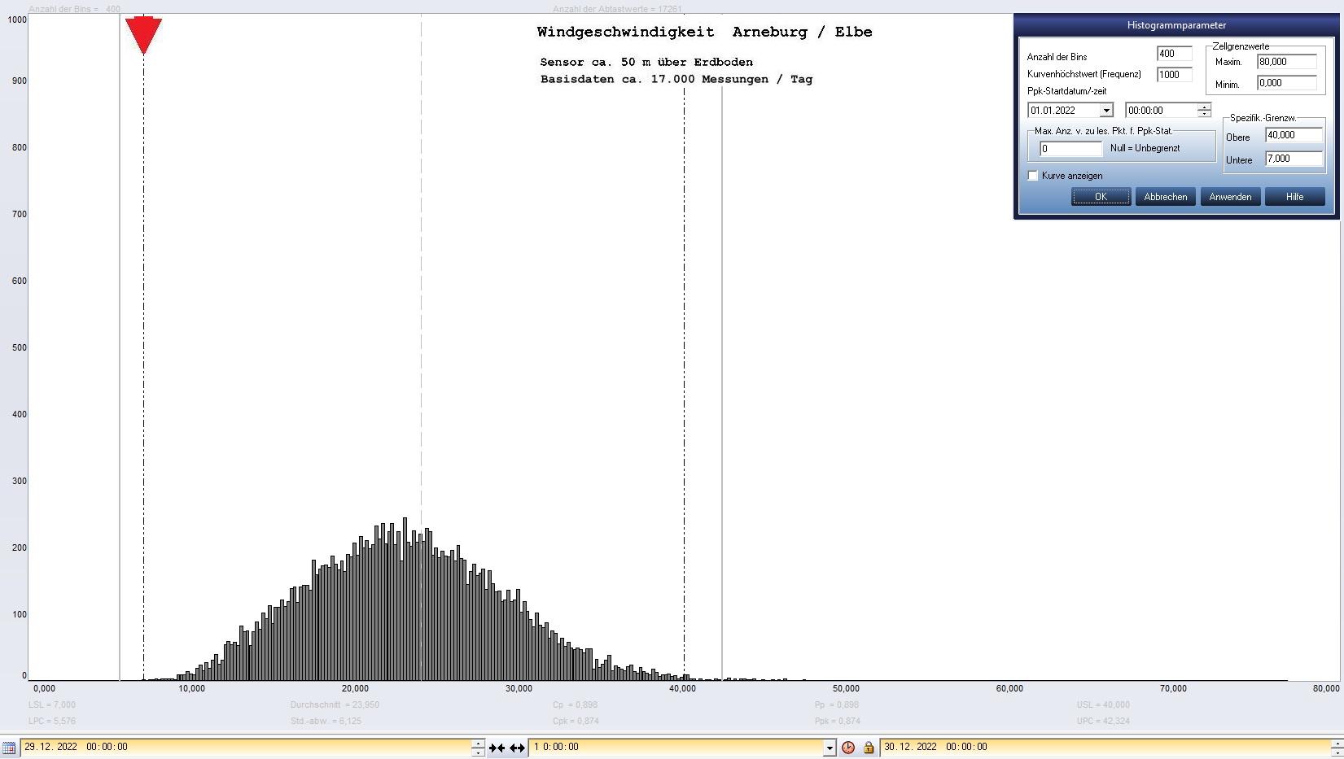Click the compress time range arrows icon

click(497, 748)
